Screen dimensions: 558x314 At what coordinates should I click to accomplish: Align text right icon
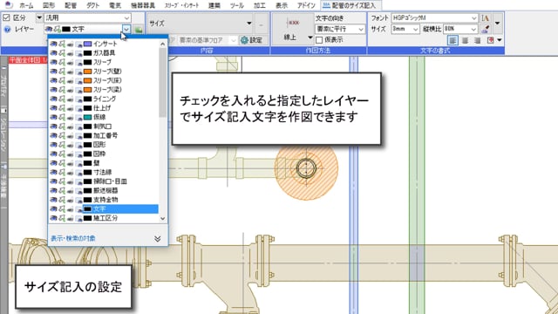pyautogui.click(x=477, y=40)
